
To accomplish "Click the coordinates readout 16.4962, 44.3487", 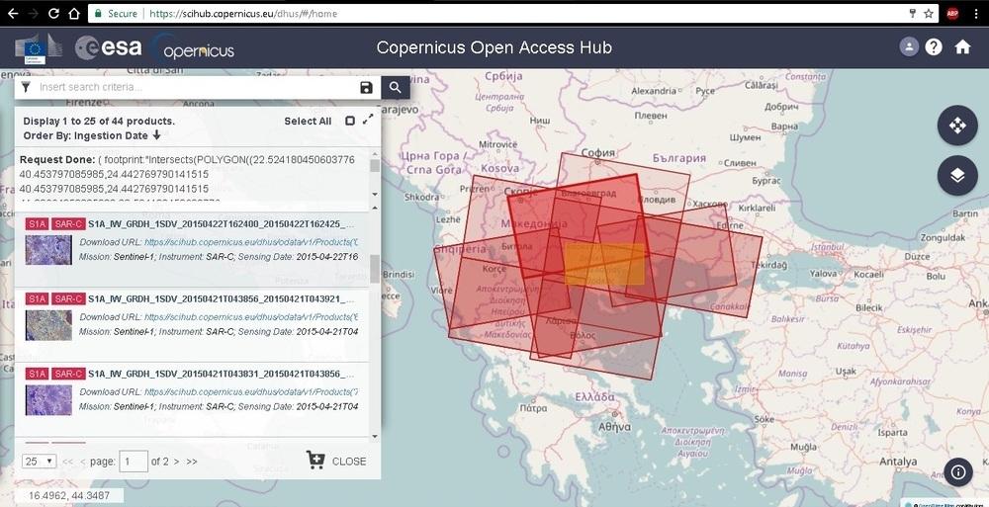I will click(69, 496).
